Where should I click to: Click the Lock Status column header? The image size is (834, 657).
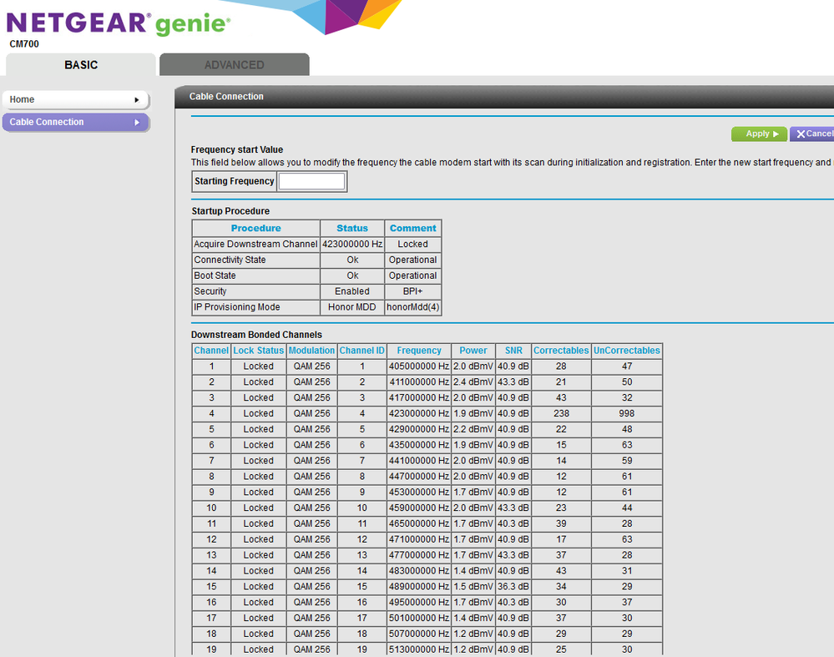258,351
